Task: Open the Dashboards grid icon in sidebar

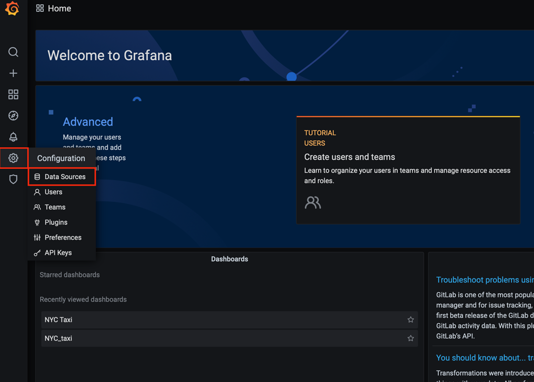Action: click(14, 94)
